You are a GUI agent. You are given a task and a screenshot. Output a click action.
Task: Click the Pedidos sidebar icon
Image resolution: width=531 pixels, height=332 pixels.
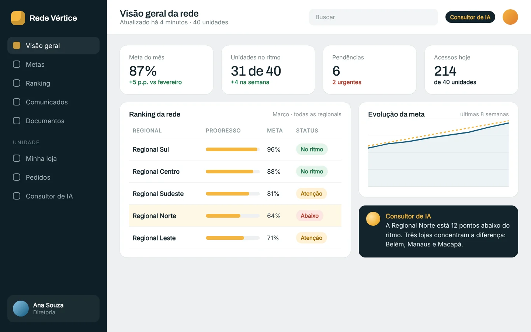[x=17, y=177]
